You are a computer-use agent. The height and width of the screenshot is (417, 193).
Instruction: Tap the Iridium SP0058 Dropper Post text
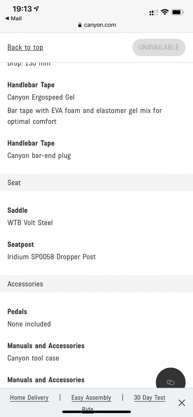click(52, 257)
